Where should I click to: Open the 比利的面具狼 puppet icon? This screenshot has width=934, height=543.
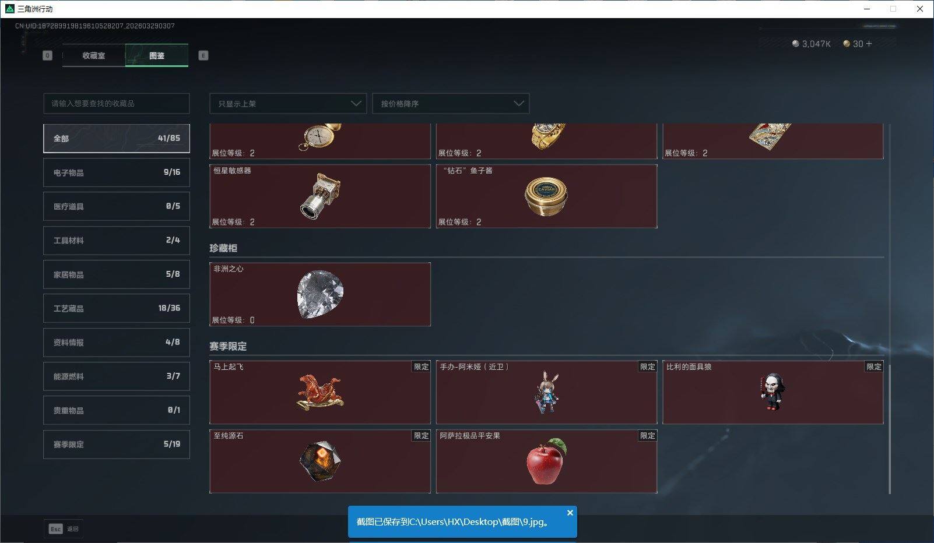pyautogui.click(x=773, y=392)
